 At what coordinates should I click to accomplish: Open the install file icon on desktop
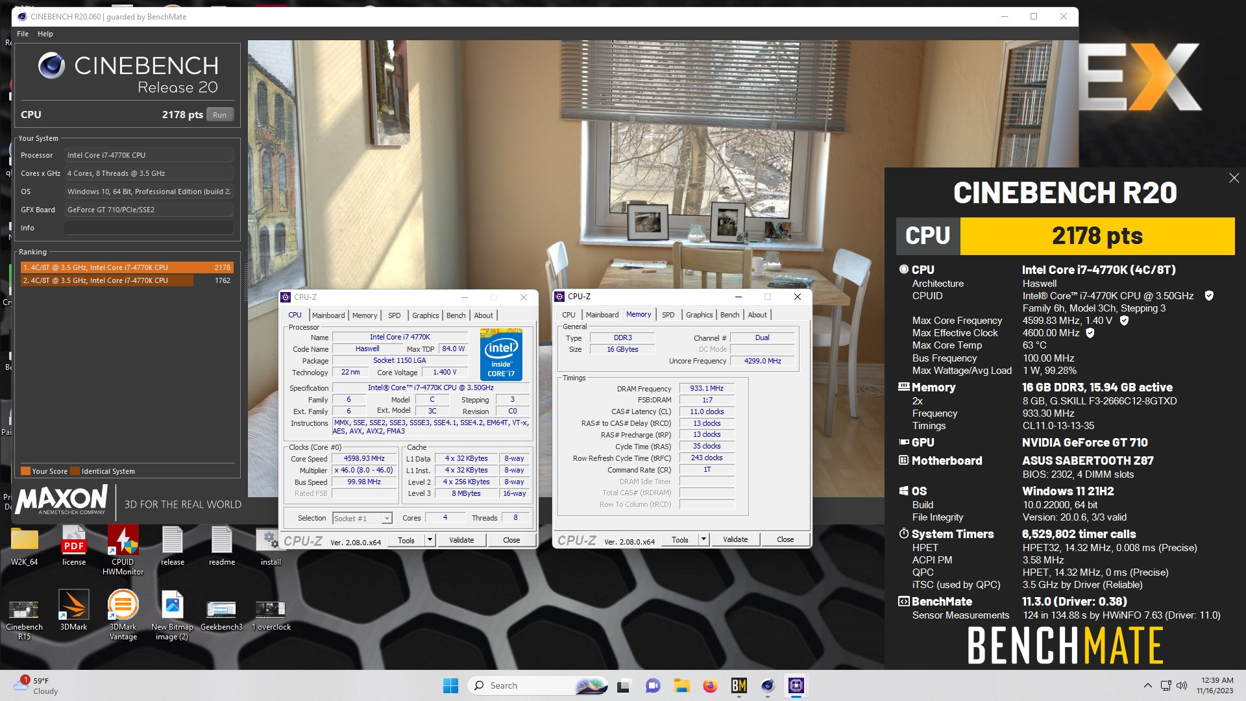coord(271,545)
